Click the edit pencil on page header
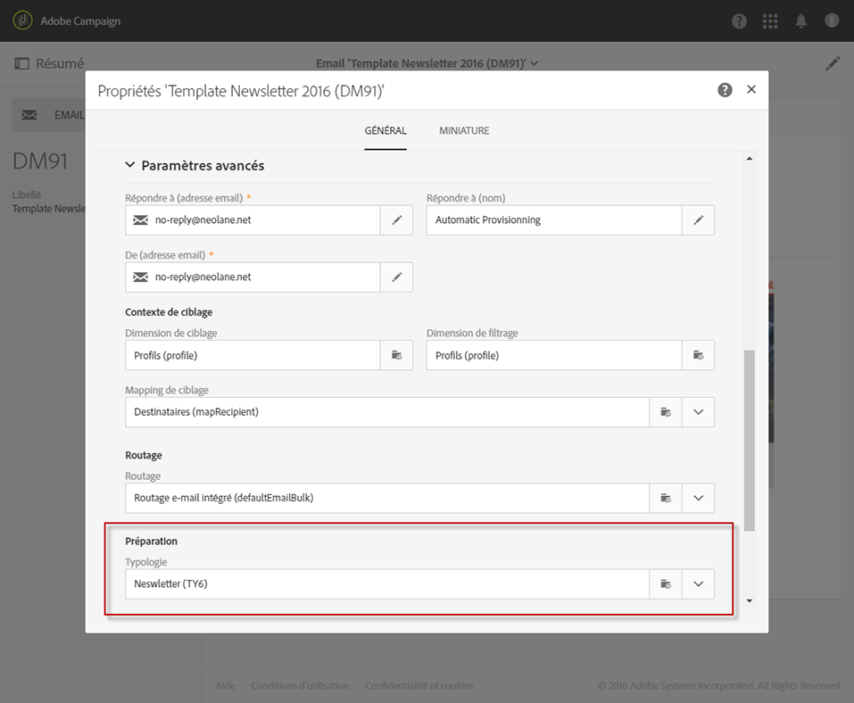This screenshot has height=703, width=854. (x=833, y=63)
